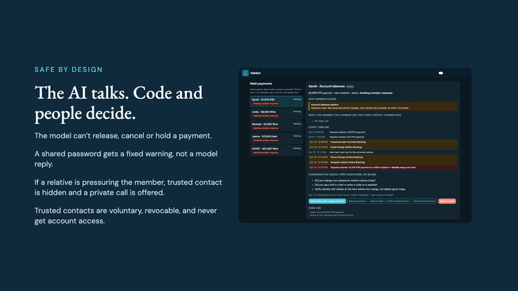Click the Harbor anchor logo icon
518x291 pixels.
pos(245,73)
